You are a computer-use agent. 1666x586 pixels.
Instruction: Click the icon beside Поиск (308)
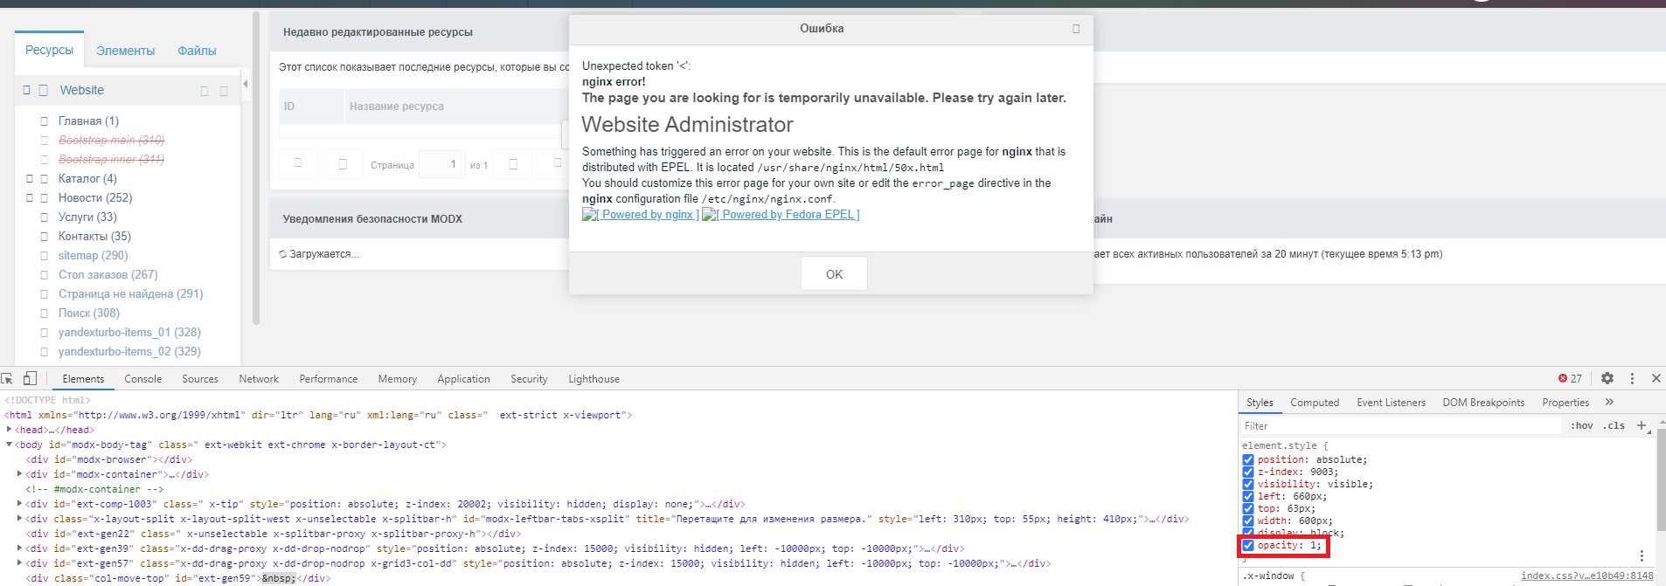pyautogui.click(x=44, y=314)
